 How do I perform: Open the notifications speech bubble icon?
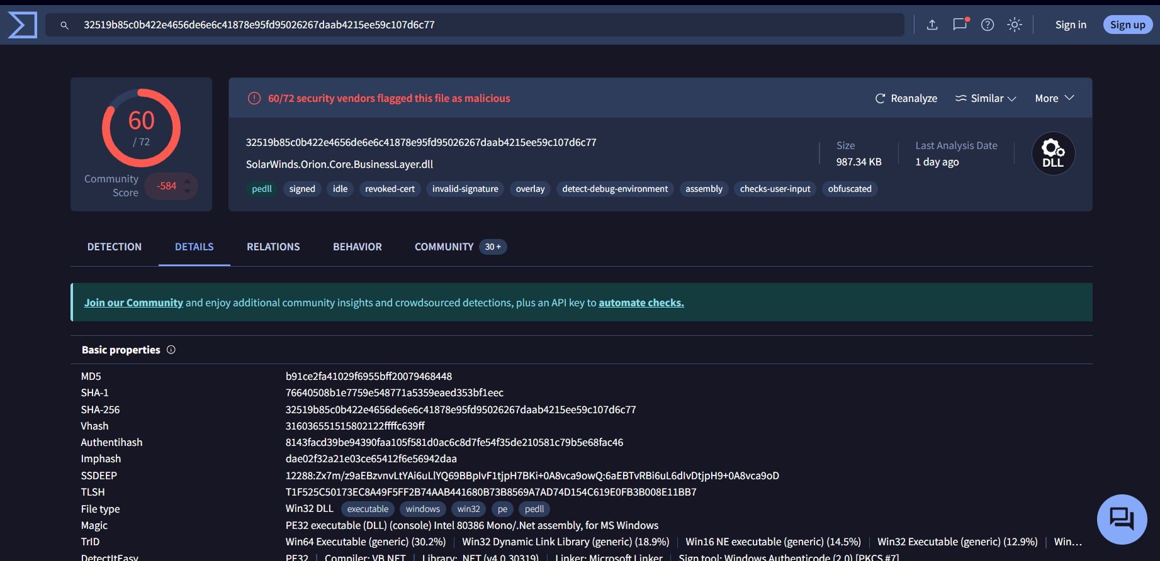click(x=960, y=25)
